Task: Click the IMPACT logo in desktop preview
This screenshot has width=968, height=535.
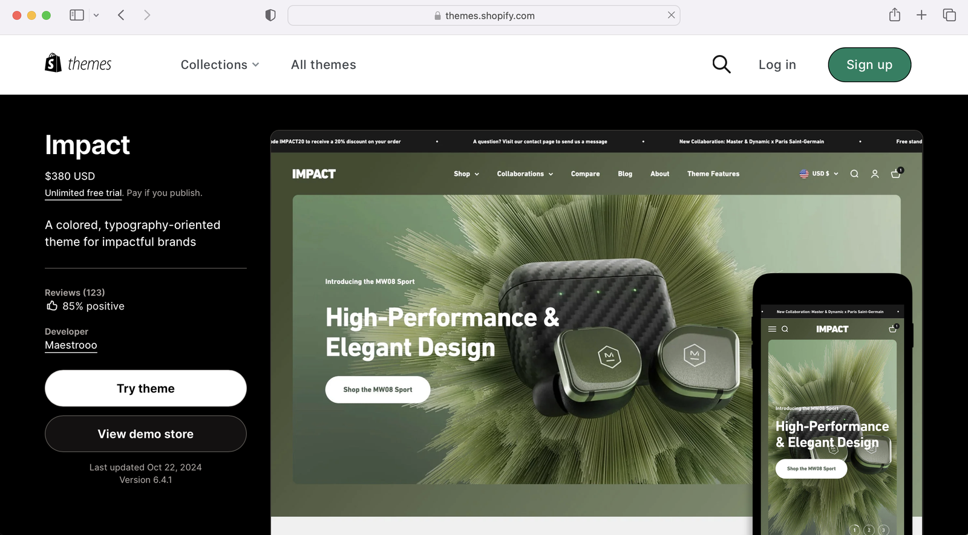Action: [x=313, y=174]
